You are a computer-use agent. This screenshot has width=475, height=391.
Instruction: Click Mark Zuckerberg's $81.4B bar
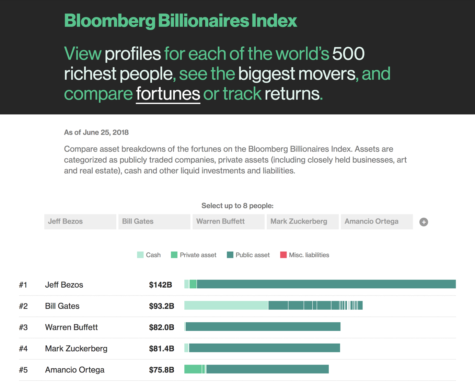pos(262,348)
